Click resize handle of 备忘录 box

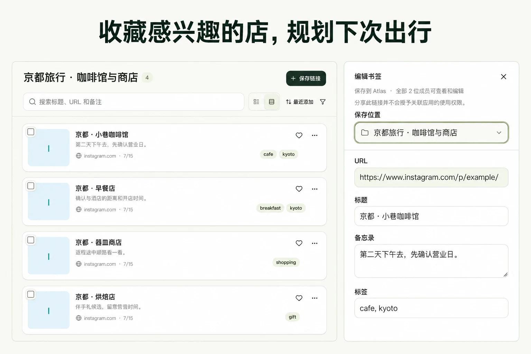505,274
